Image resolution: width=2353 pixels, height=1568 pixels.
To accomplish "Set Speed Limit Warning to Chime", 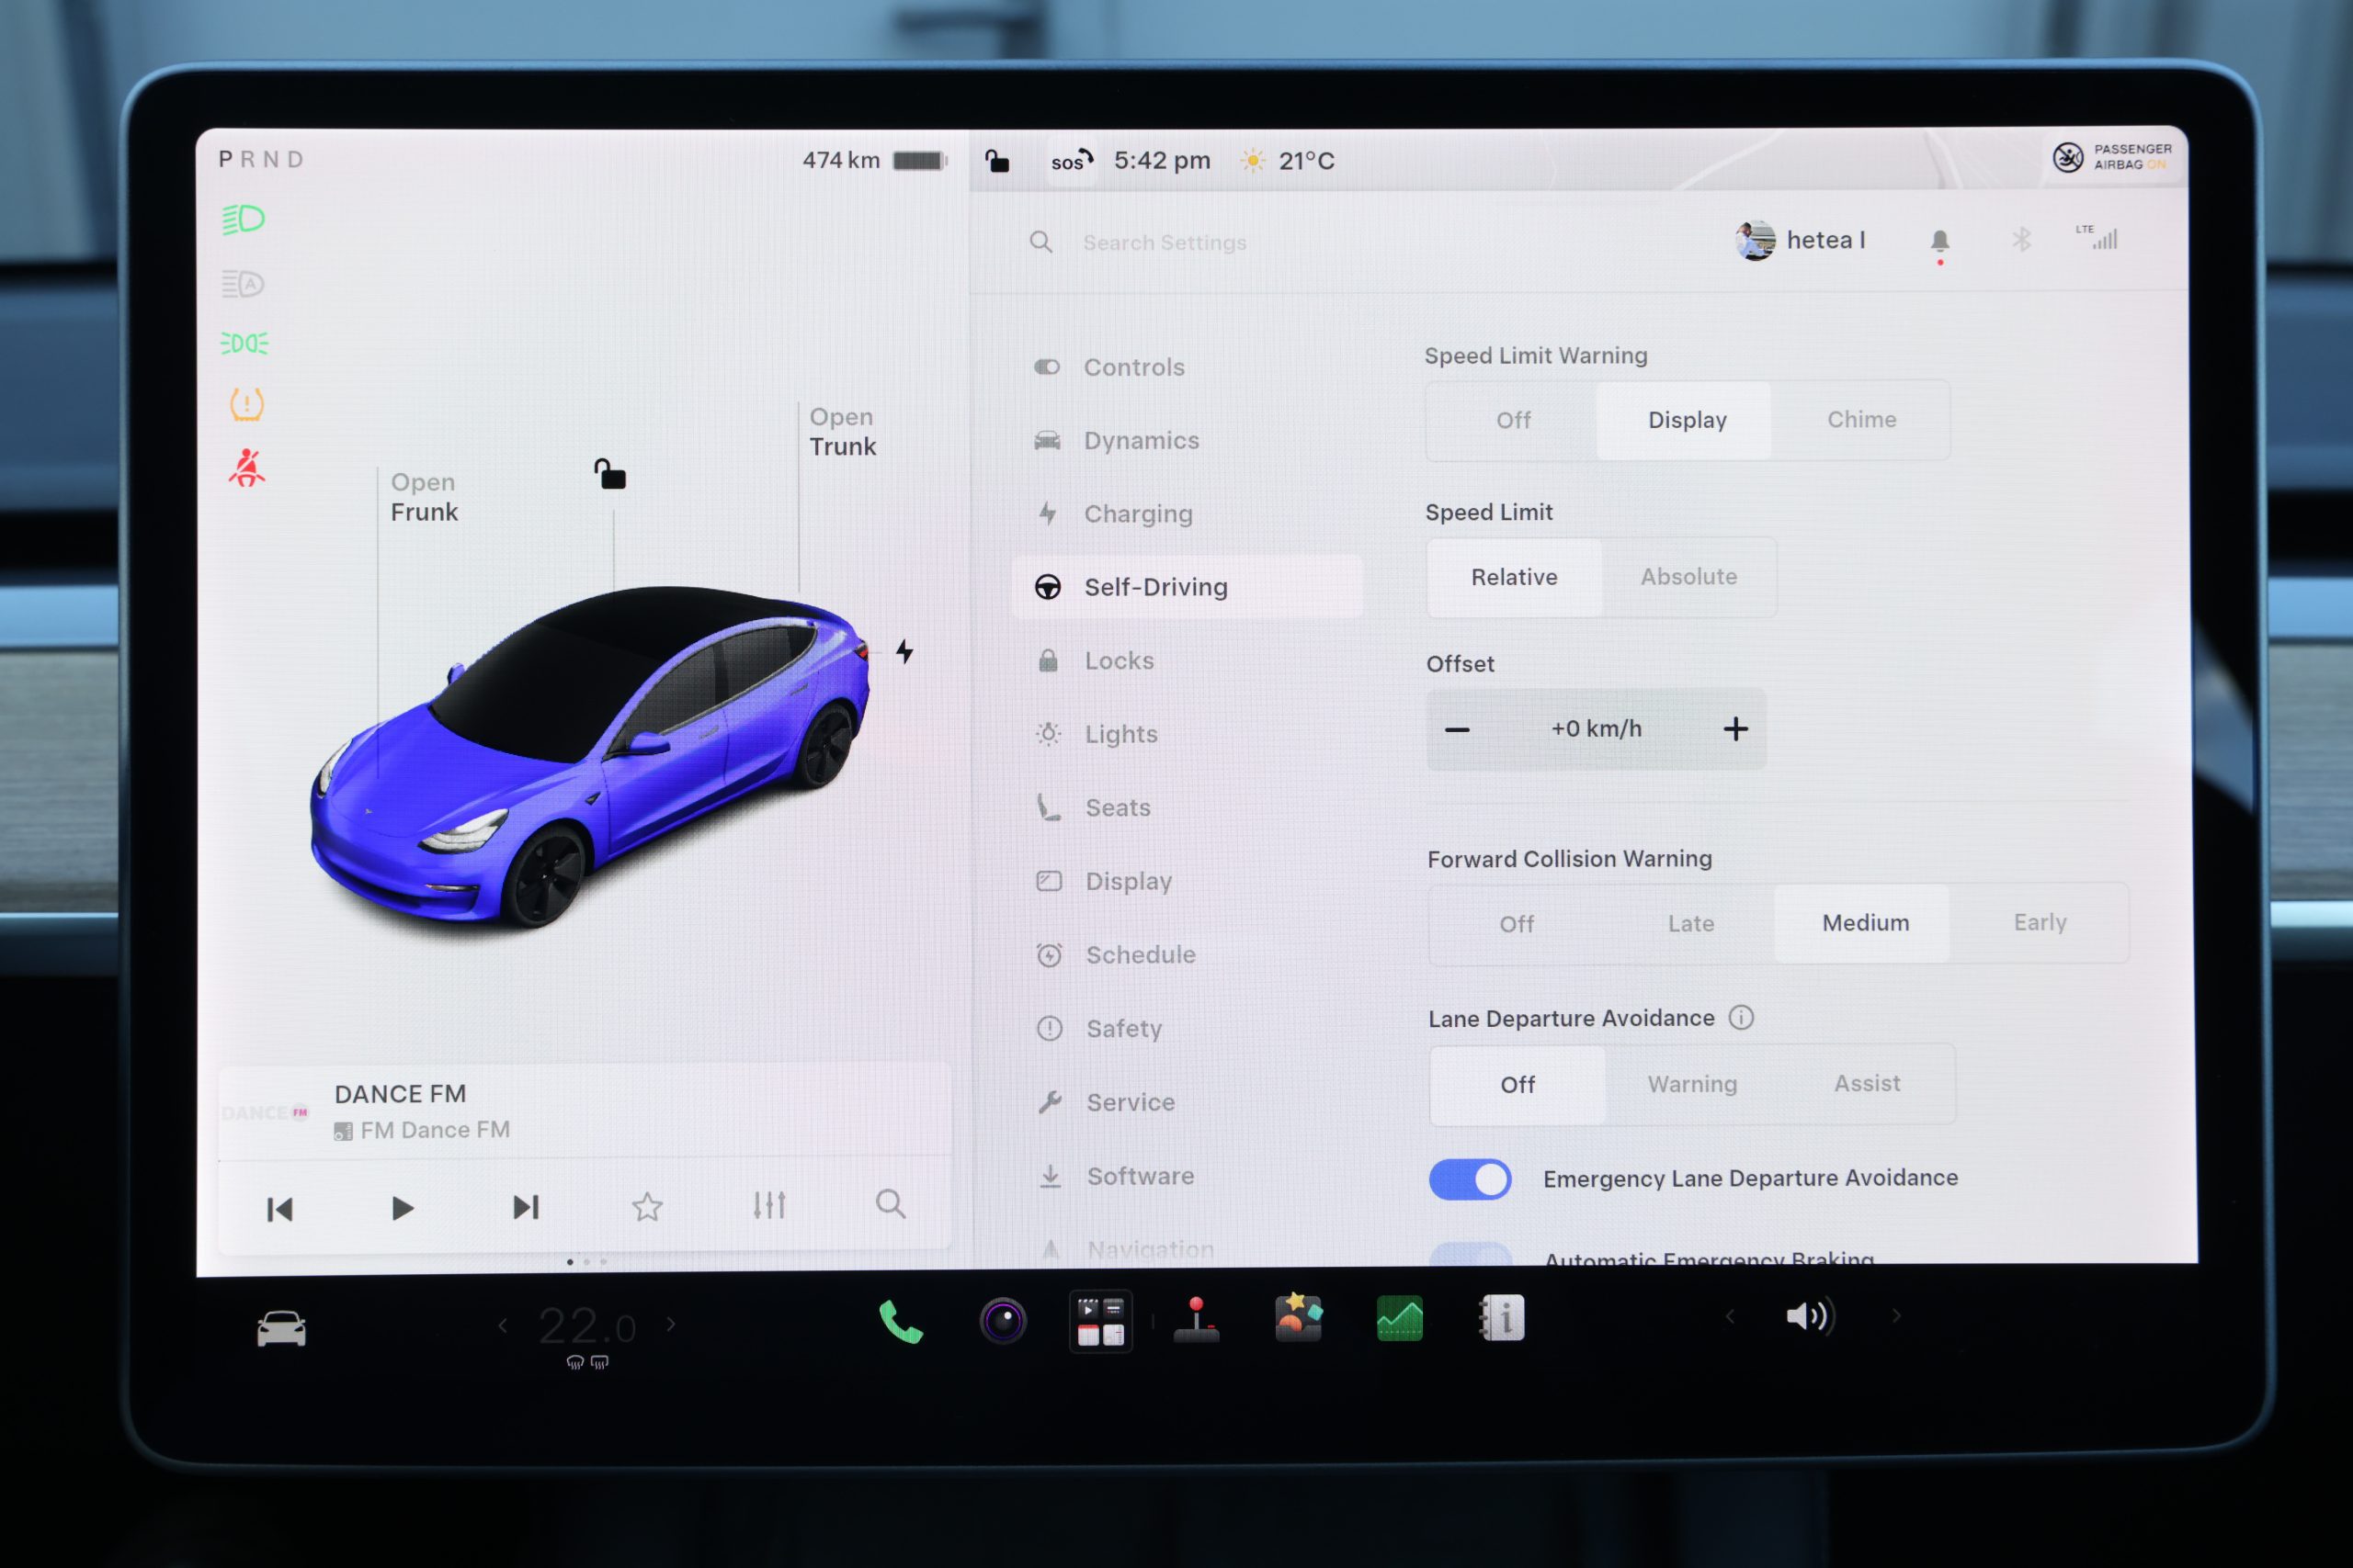I will [1860, 420].
